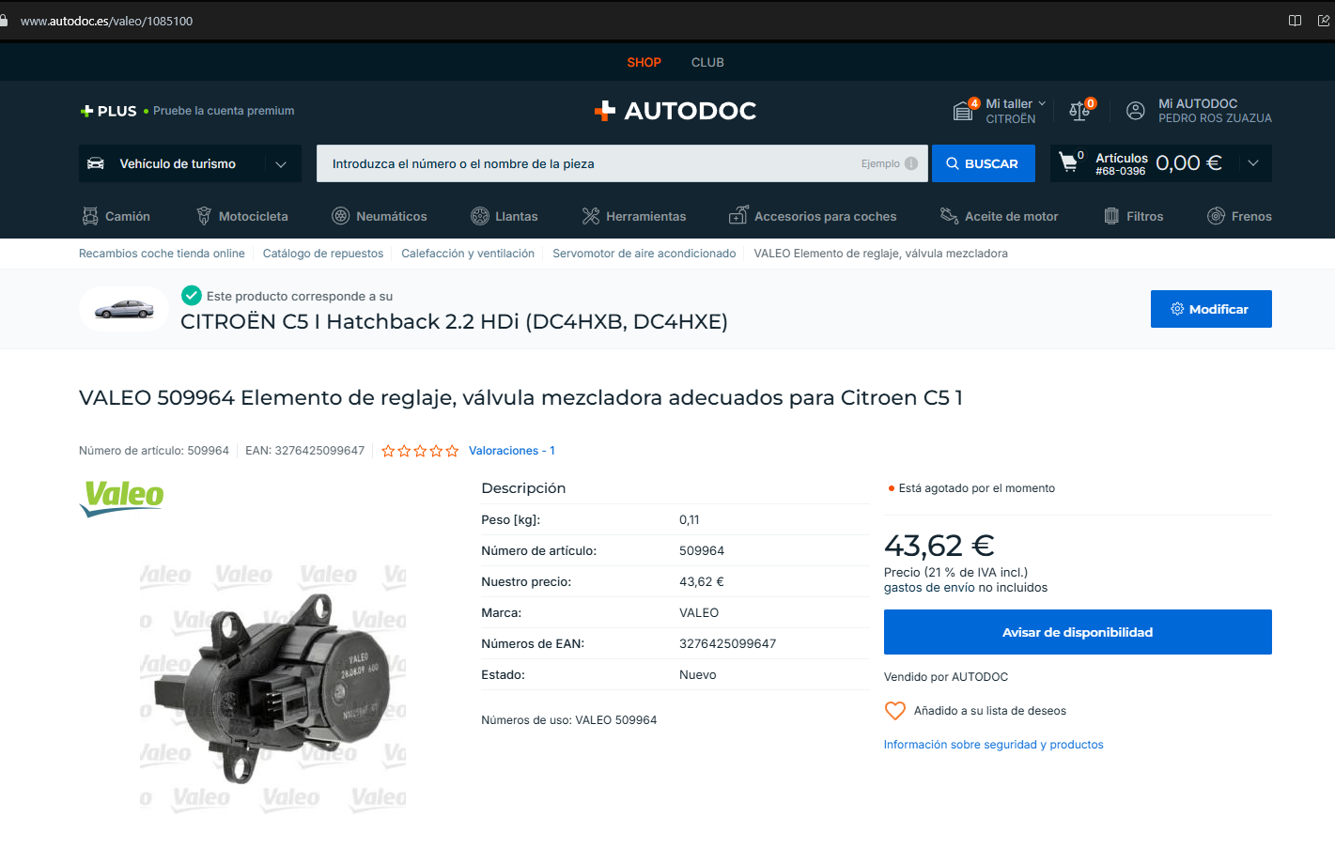The width and height of the screenshot is (1335, 848).
Task: Open the shopping cart icon
Action: point(1069,162)
